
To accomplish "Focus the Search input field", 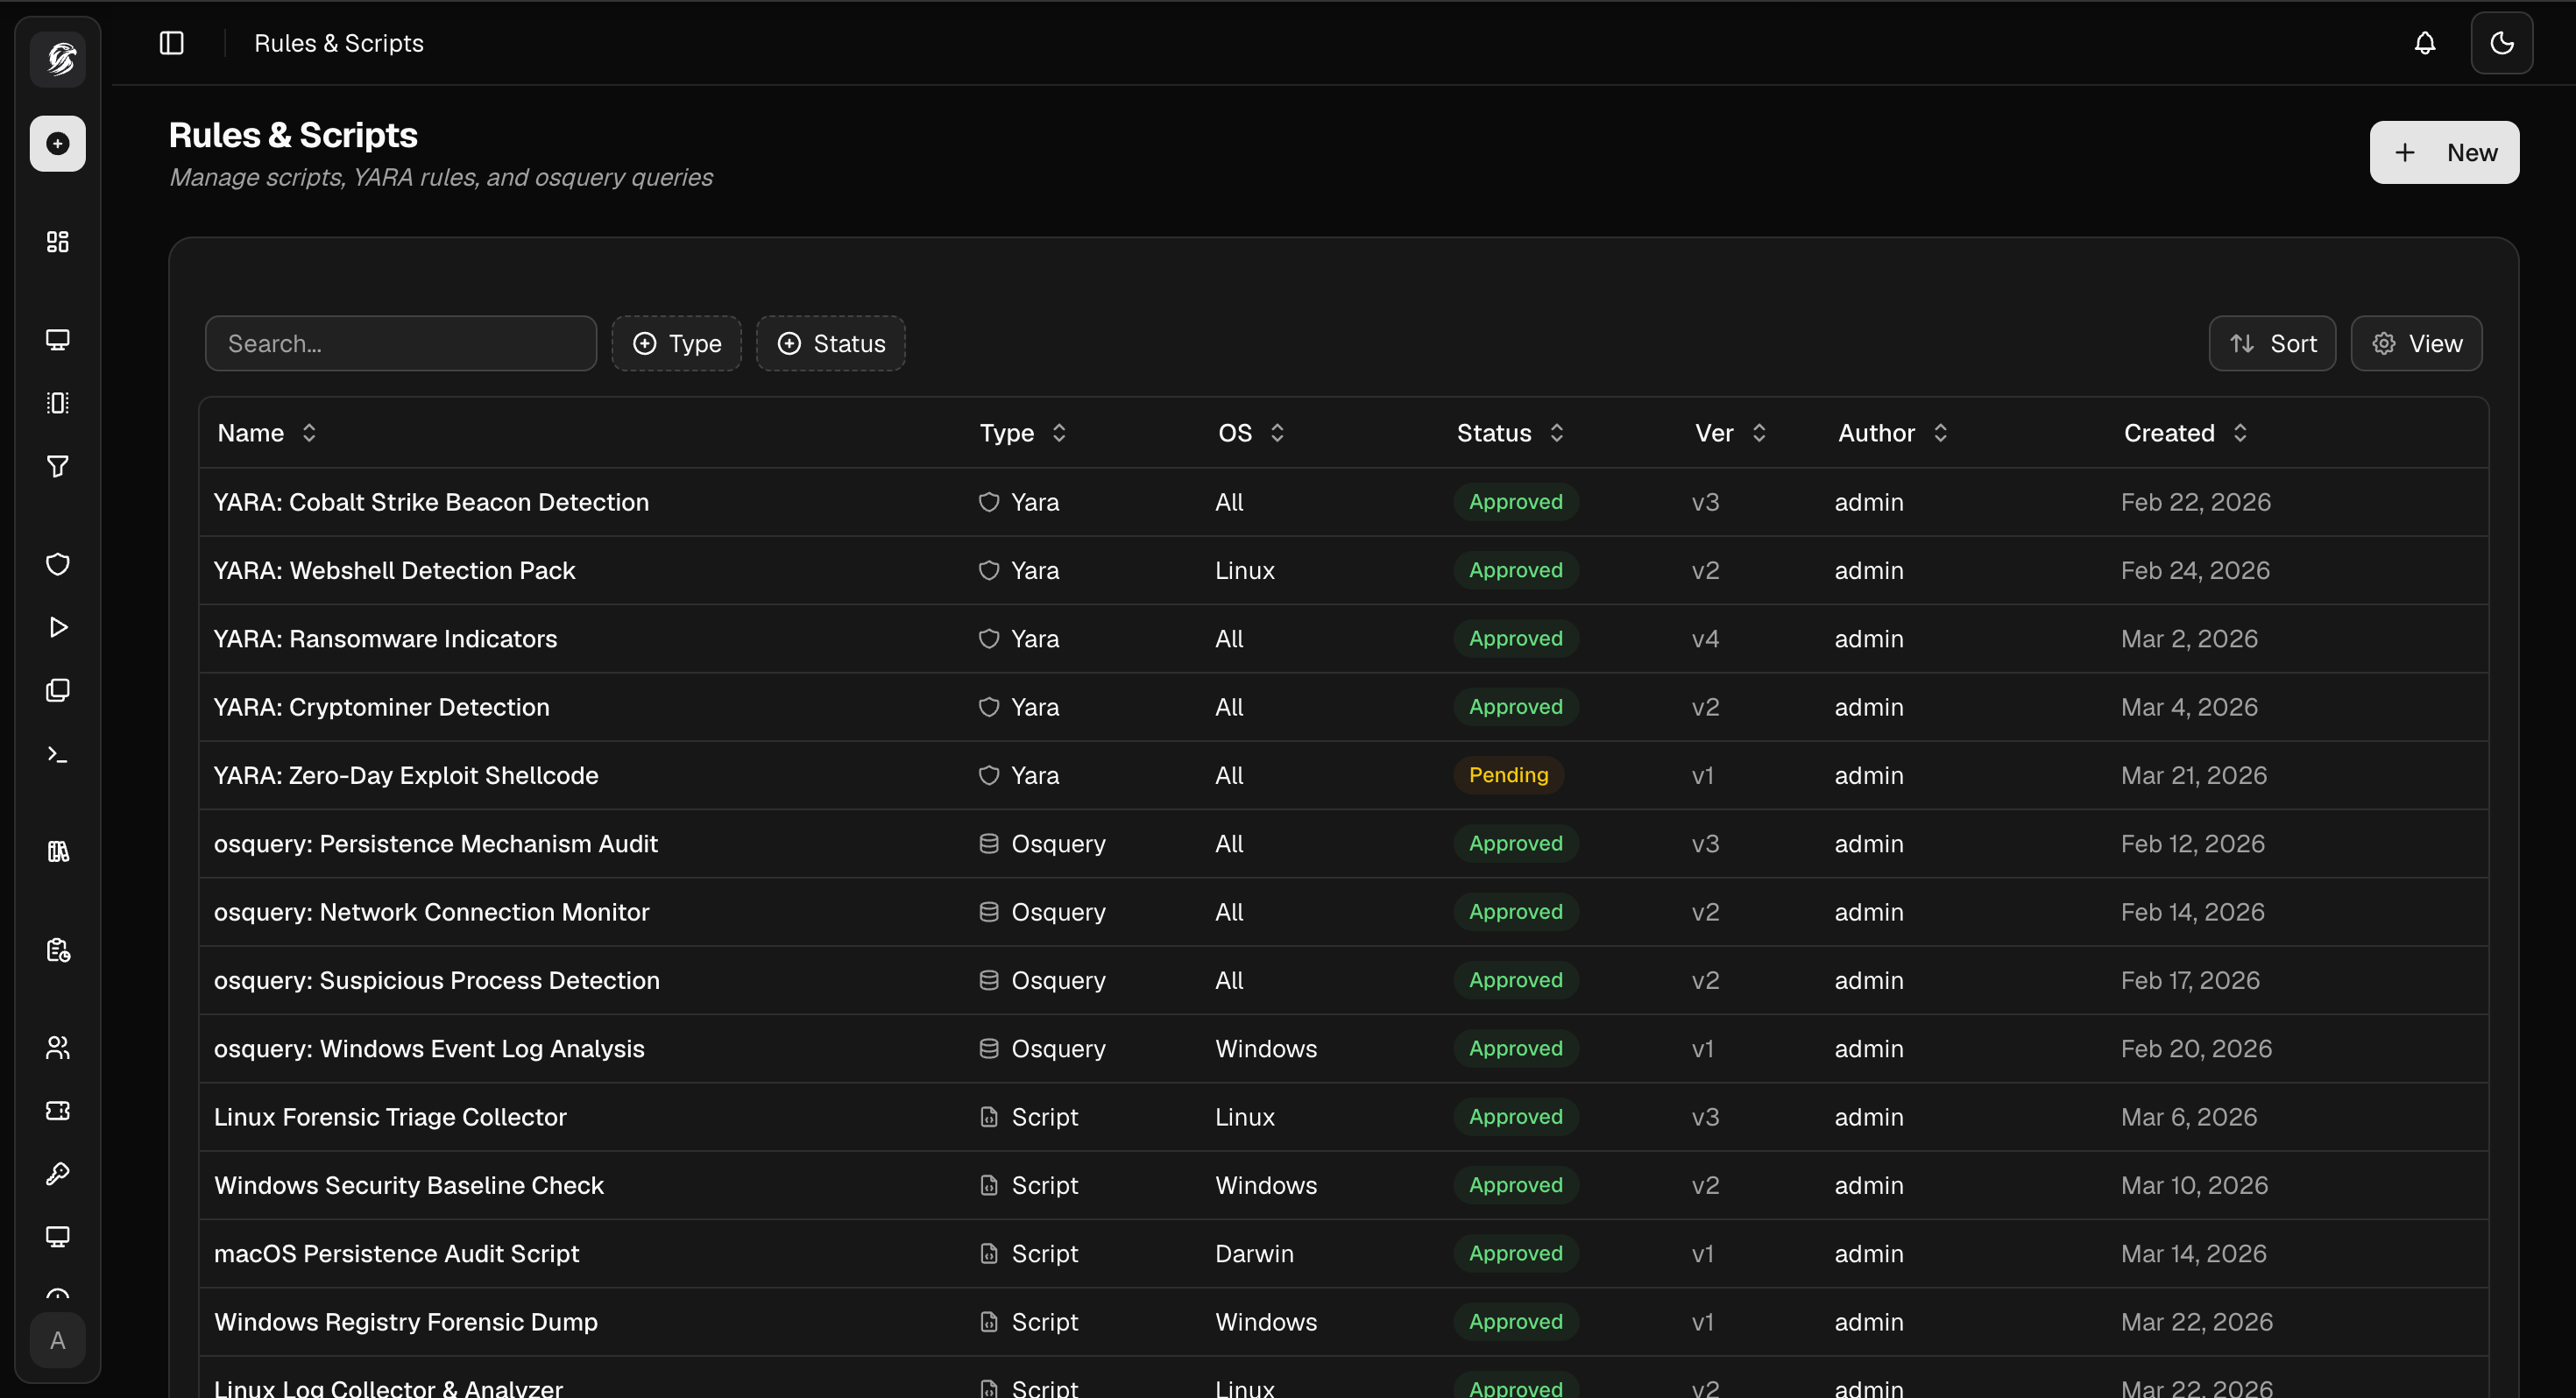I will coord(401,344).
